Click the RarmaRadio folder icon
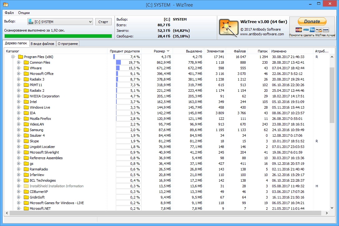 click(26, 169)
